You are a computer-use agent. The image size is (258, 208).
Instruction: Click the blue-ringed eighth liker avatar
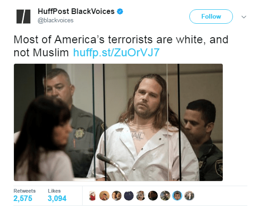pos(177,195)
